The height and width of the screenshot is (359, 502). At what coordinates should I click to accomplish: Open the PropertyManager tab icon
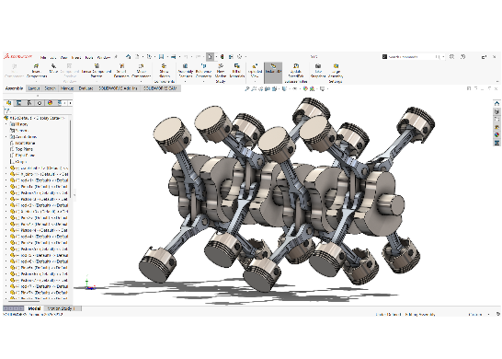click(19, 103)
